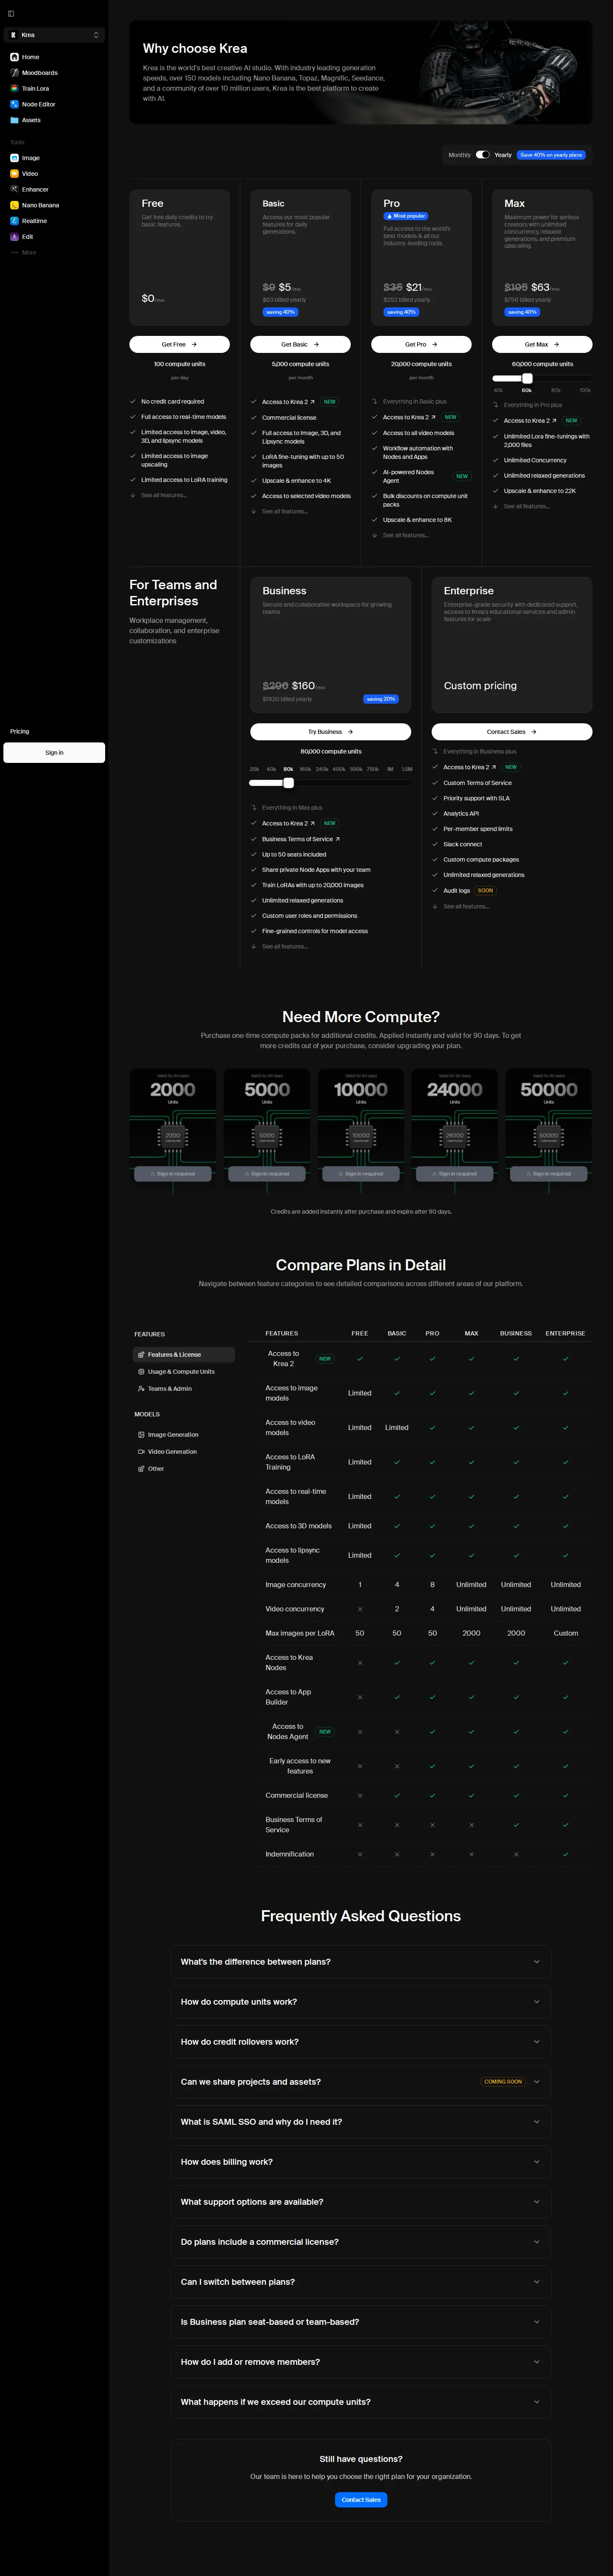613x2576 pixels.
Task: Click the Get Pro button
Action: (421, 344)
